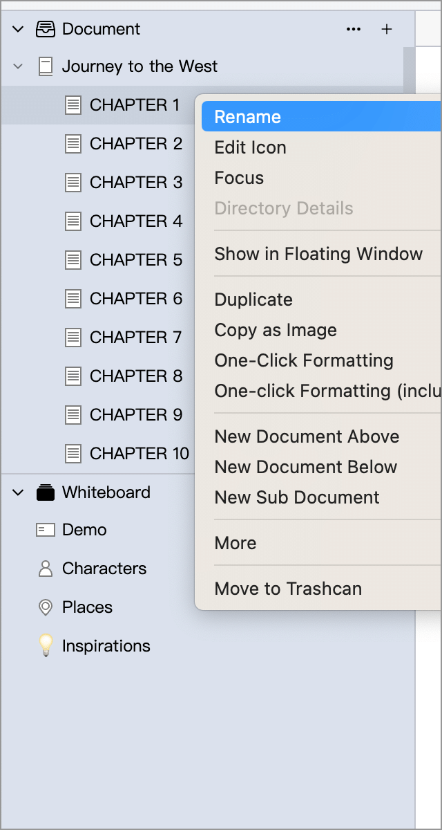Open the three-dot options for Document
The image size is (442, 830).
tap(354, 29)
